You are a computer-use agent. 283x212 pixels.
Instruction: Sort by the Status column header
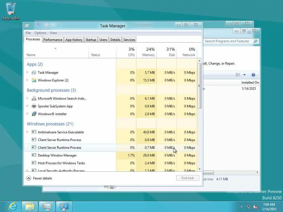(102, 52)
